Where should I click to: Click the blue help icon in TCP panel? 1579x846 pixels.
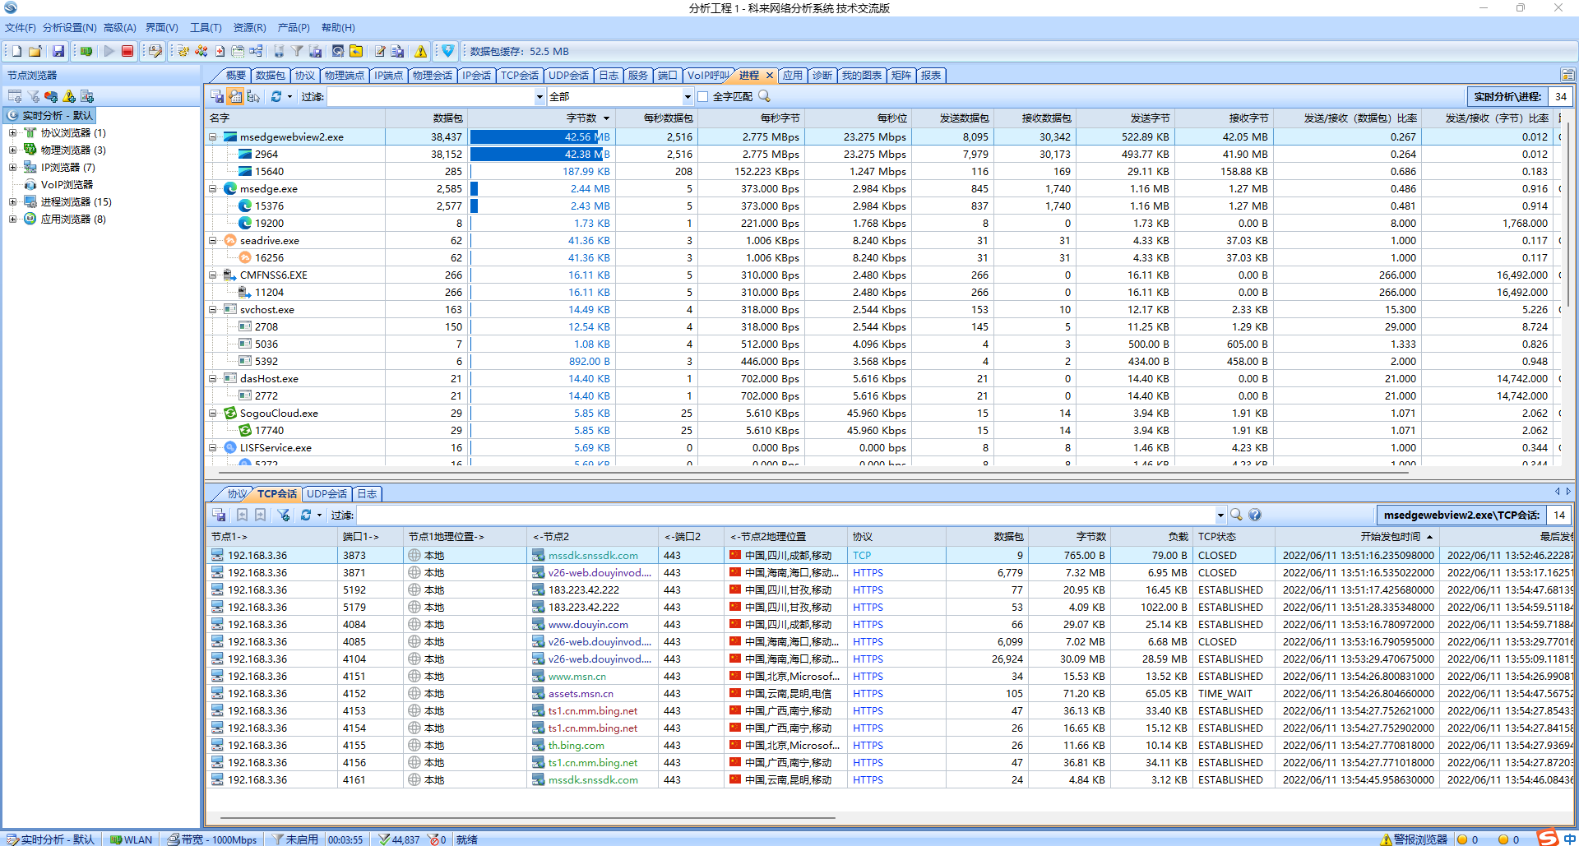pyautogui.click(x=1255, y=515)
